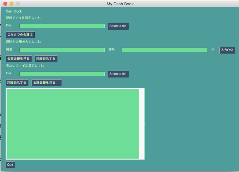Focus the 用途 text entry field
Image resolution: width=239 pixels, height=172 pixels.
pyautogui.click(x=62, y=50)
